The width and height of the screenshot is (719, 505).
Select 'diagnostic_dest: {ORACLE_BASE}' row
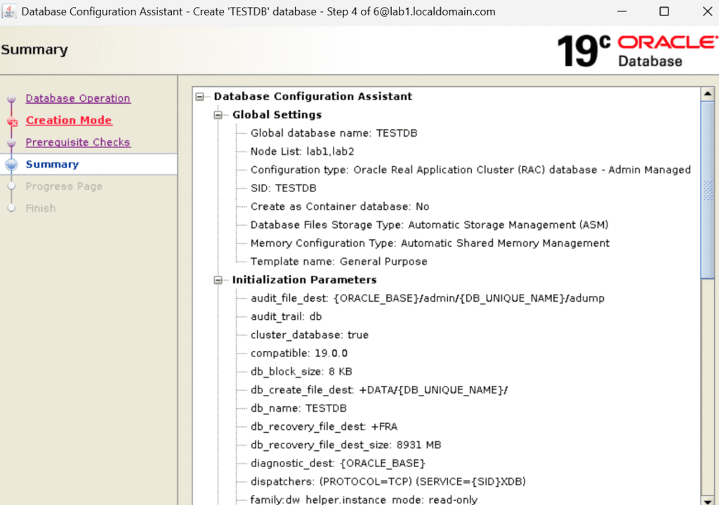[x=338, y=463]
